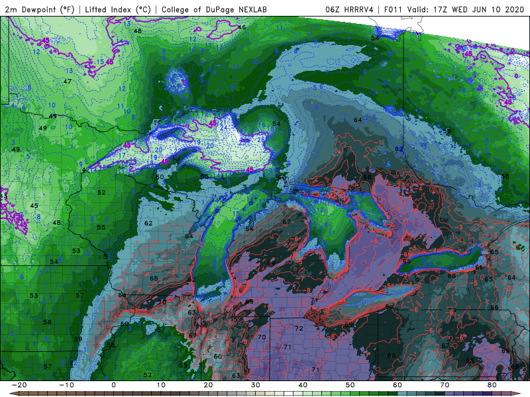Click the white swatch in the color bar
530x397 pixels.
coord(289,394)
